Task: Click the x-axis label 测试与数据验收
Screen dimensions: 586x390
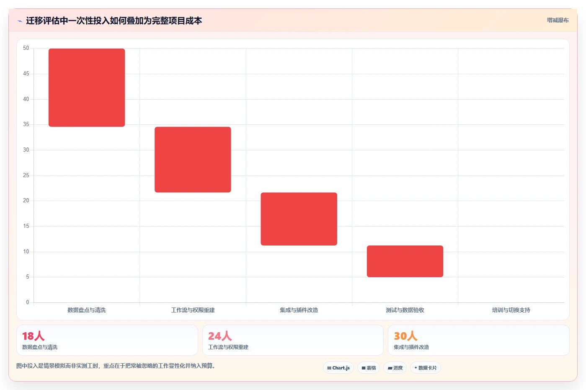Action: coord(405,310)
